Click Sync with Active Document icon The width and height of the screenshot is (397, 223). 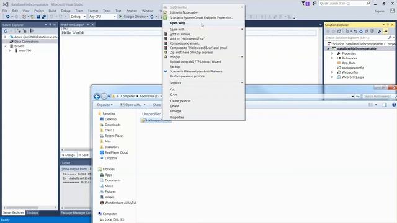coord(355,32)
